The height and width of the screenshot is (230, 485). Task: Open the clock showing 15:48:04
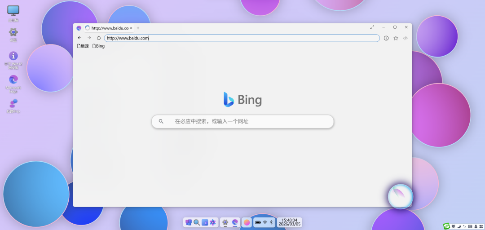pyautogui.click(x=289, y=222)
